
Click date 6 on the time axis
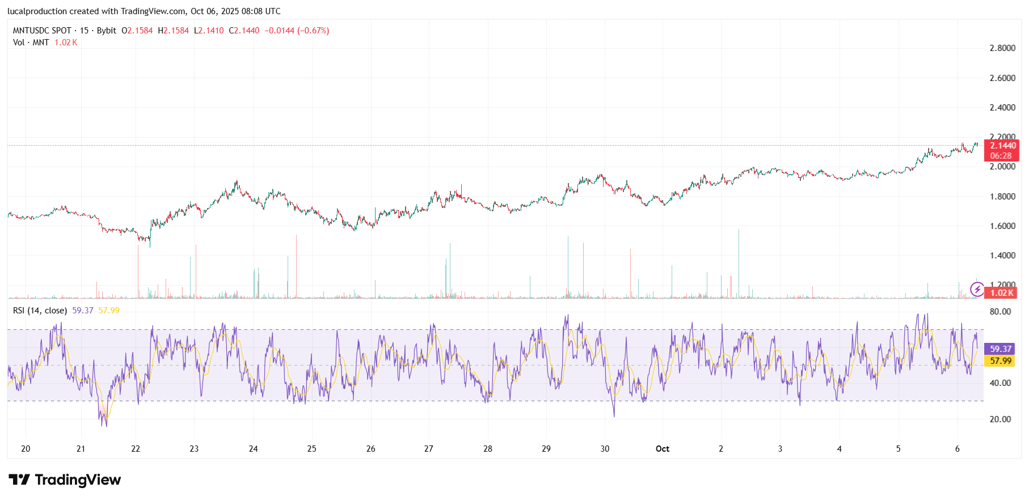(x=957, y=449)
